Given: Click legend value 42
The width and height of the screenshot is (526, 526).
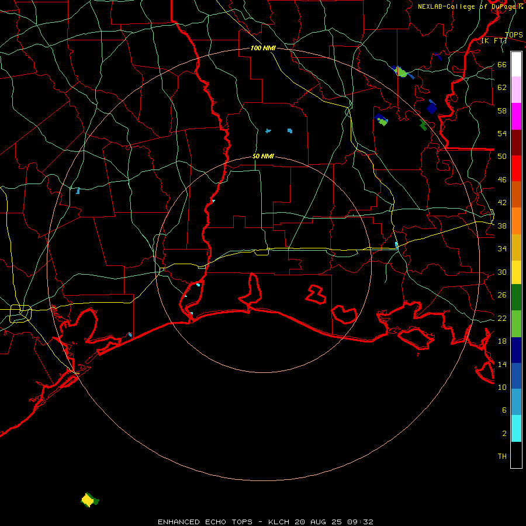Looking at the screenshot, I should 502,202.
